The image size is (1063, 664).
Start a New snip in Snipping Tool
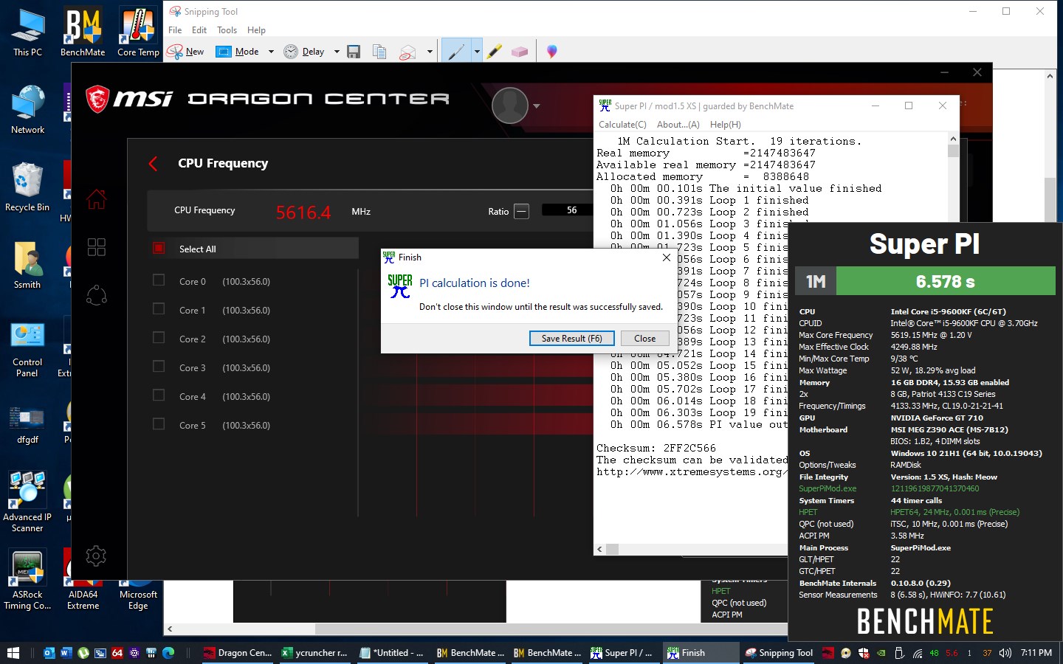tap(186, 52)
